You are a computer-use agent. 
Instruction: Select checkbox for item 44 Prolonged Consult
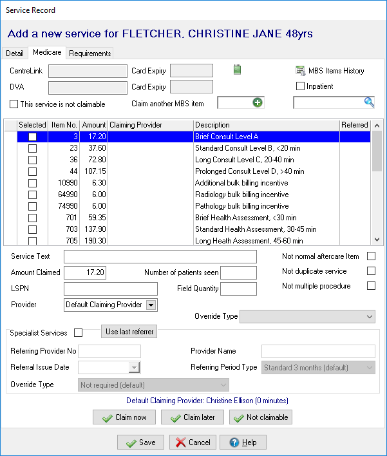[x=32, y=171]
